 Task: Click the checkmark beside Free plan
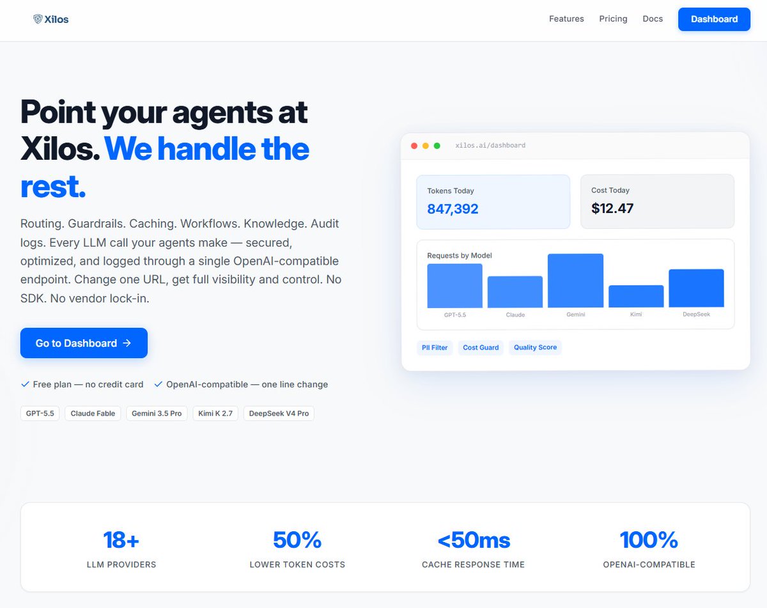[x=25, y=384]
